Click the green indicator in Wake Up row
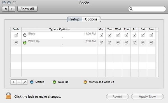The width and height of the screenshot is (168, 103). pos(25,43)
